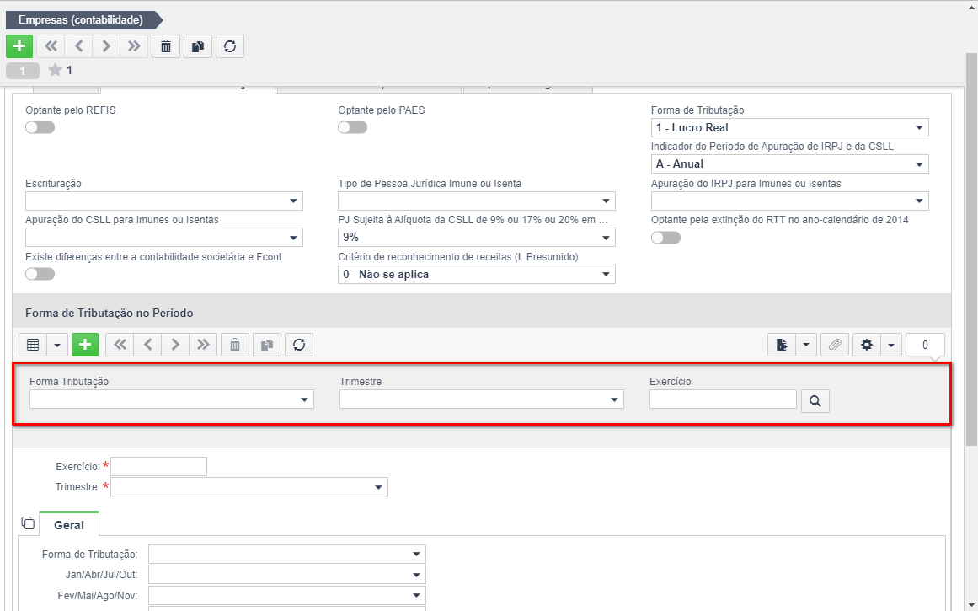This screenshot has width=978, height=611.
Task: Open Indicador do Período de Apuração dropdown
Action: point(789,164)
